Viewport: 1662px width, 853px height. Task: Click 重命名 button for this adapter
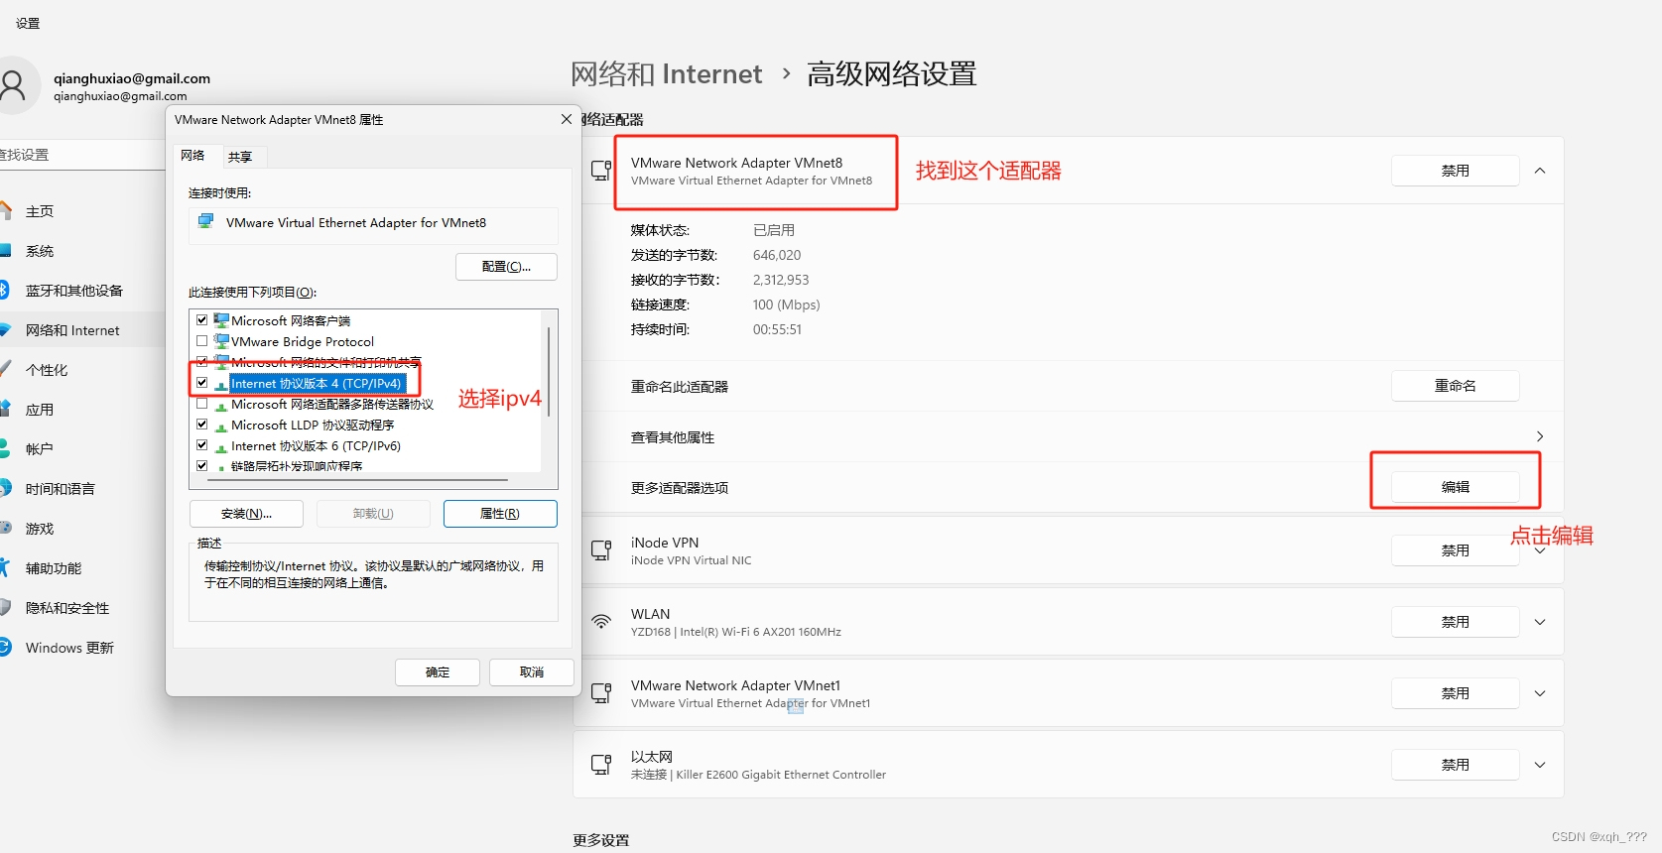[x=1456, y=386]
